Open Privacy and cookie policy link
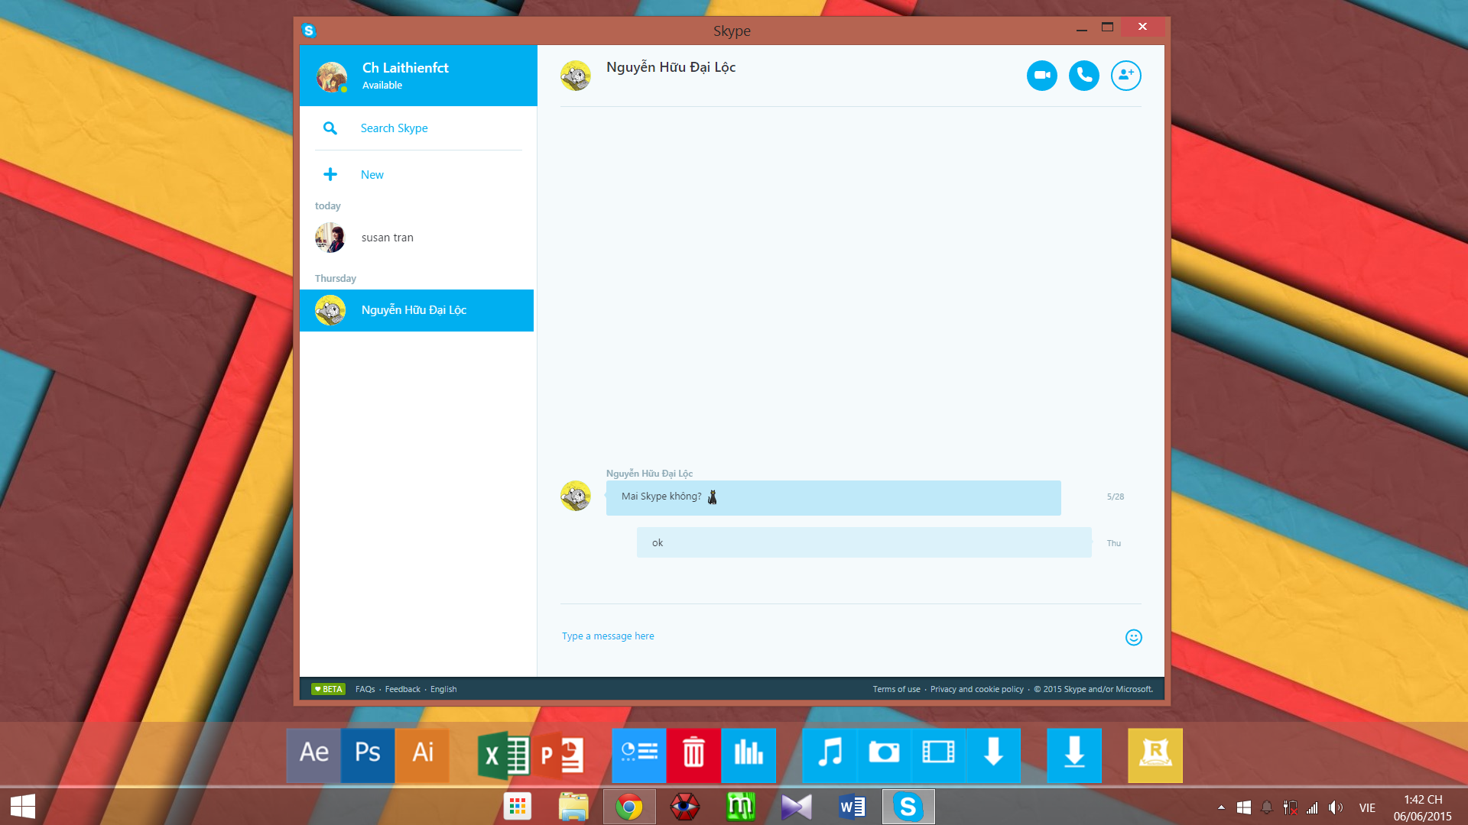The width and height of the screenshot is (1468, 825). (x=976, y=689)
